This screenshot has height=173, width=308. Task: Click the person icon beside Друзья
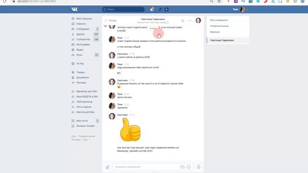coord(73,34)
